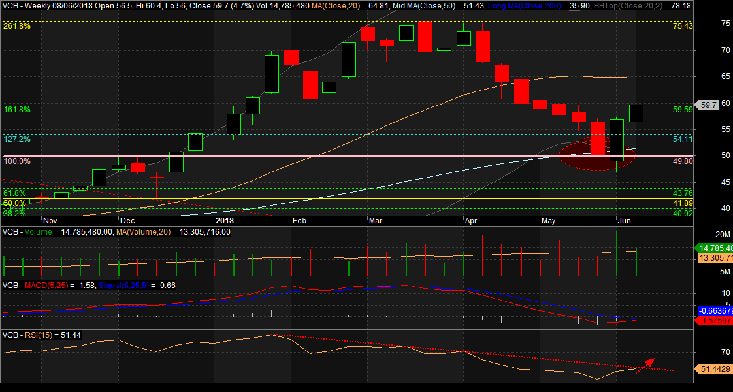Select the orange RSI value tag 51.4429

pyautogui.click(x=713, y=369)
